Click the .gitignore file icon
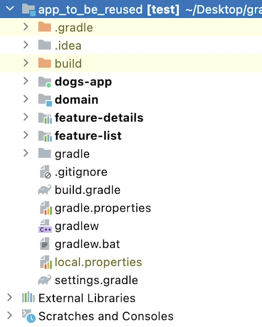The height and width of the screenshot is (327, 262). [45, 172]
